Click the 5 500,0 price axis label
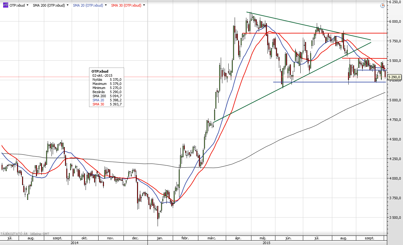Image resolution: width=403 pixels, height=245 pixels. pyautogui.click(x=395, y=61)
